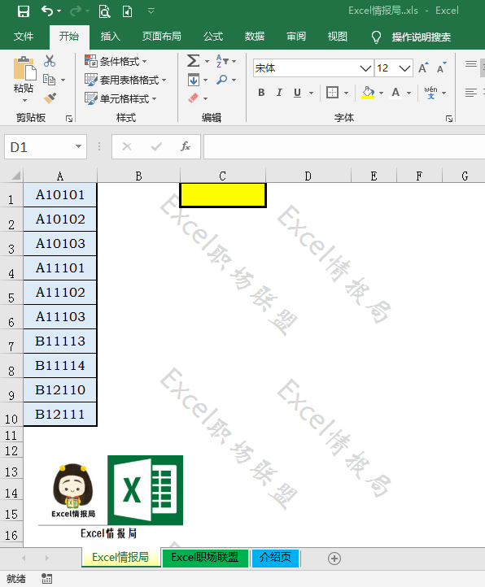Open font settings dialog launcher
The width and height of the screenshot is (485, 587).
449,119
